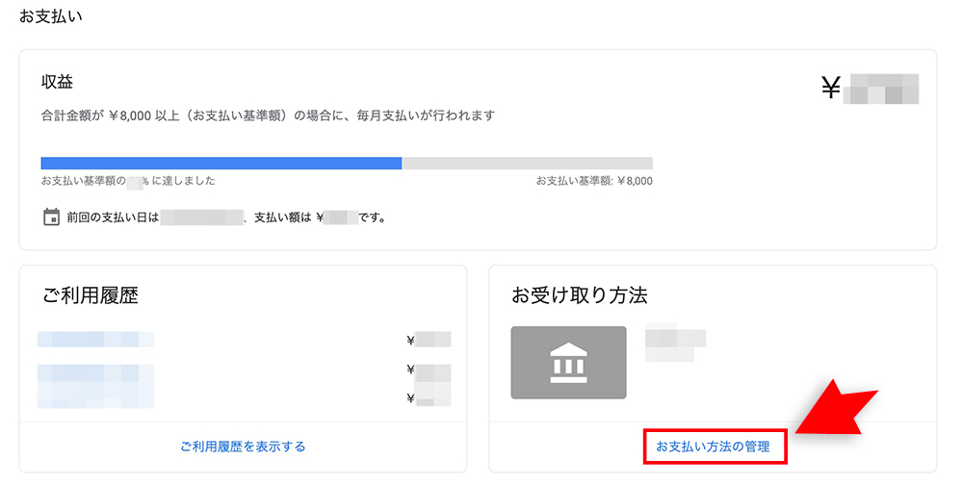
Task: Click the sentence about ￥8,000 以上 monthly payments
Action: 268,115
